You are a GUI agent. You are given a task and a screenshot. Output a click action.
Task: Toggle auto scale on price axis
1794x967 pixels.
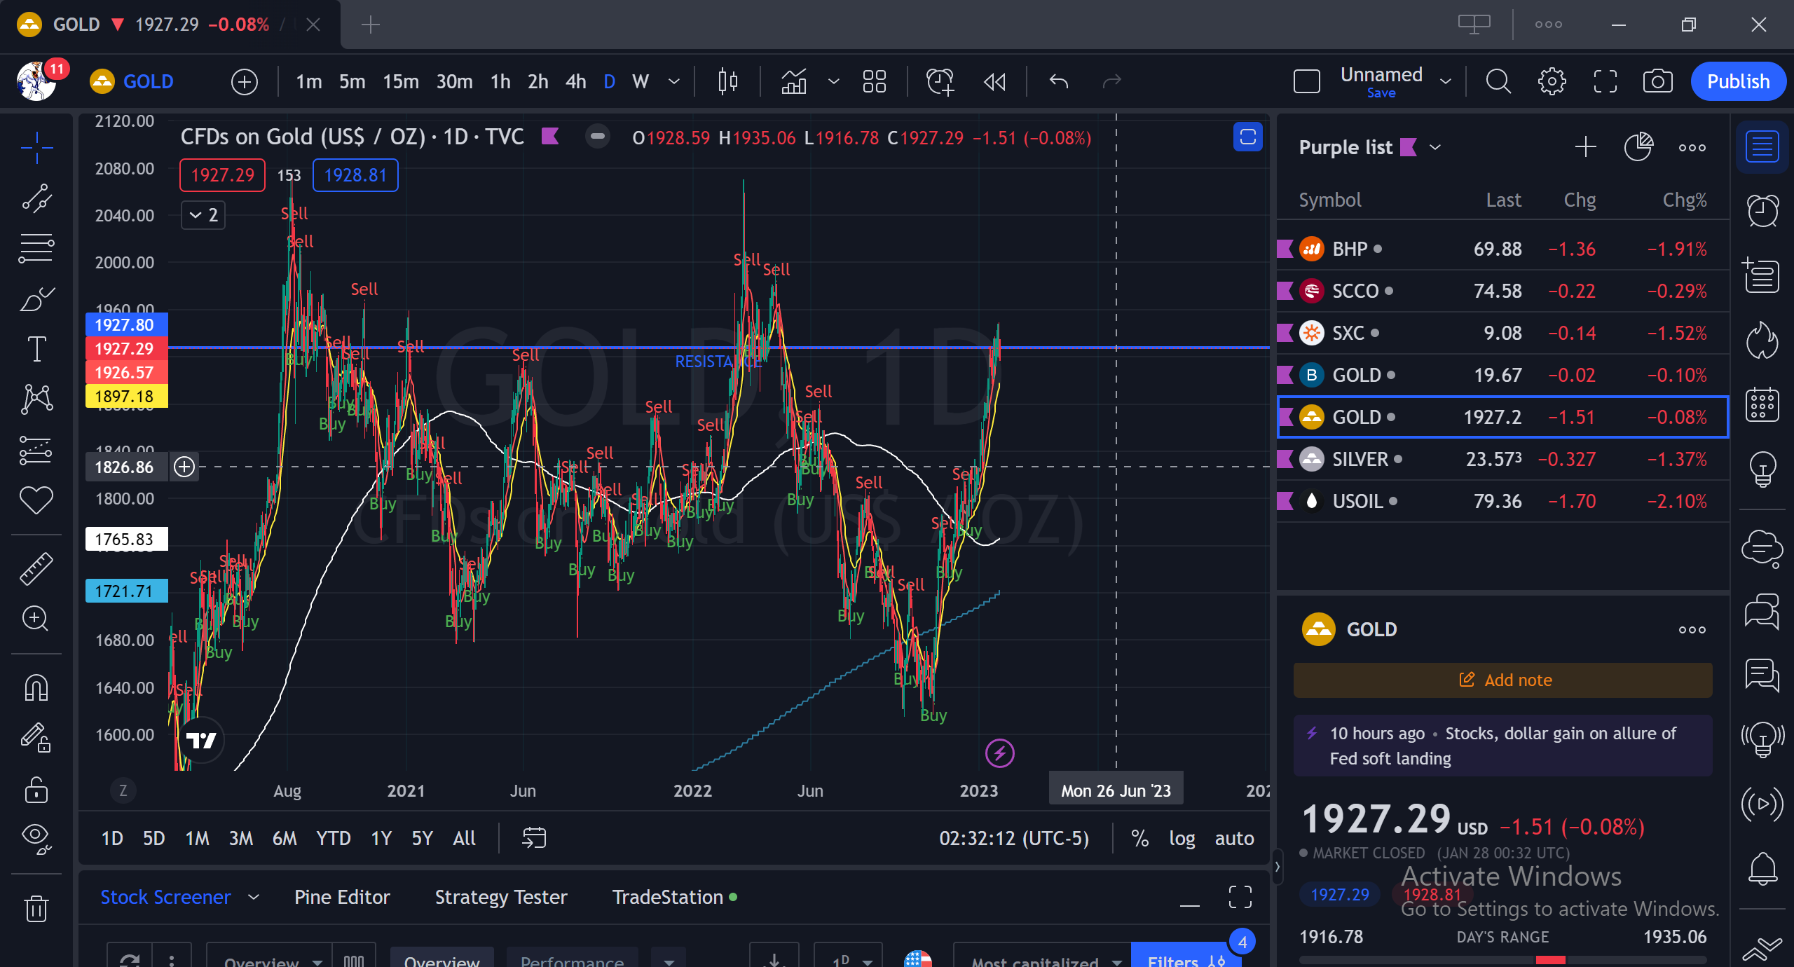click(x=1234, y=838)
